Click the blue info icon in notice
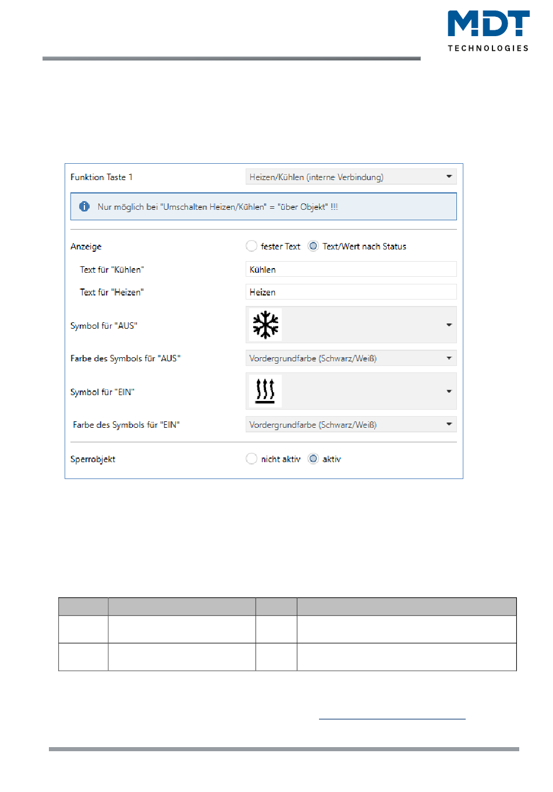 tap(84, 207)
